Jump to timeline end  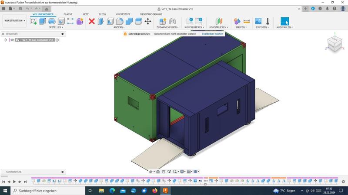[25, 182]
